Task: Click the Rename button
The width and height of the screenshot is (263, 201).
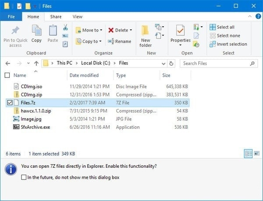Action: 119,41
